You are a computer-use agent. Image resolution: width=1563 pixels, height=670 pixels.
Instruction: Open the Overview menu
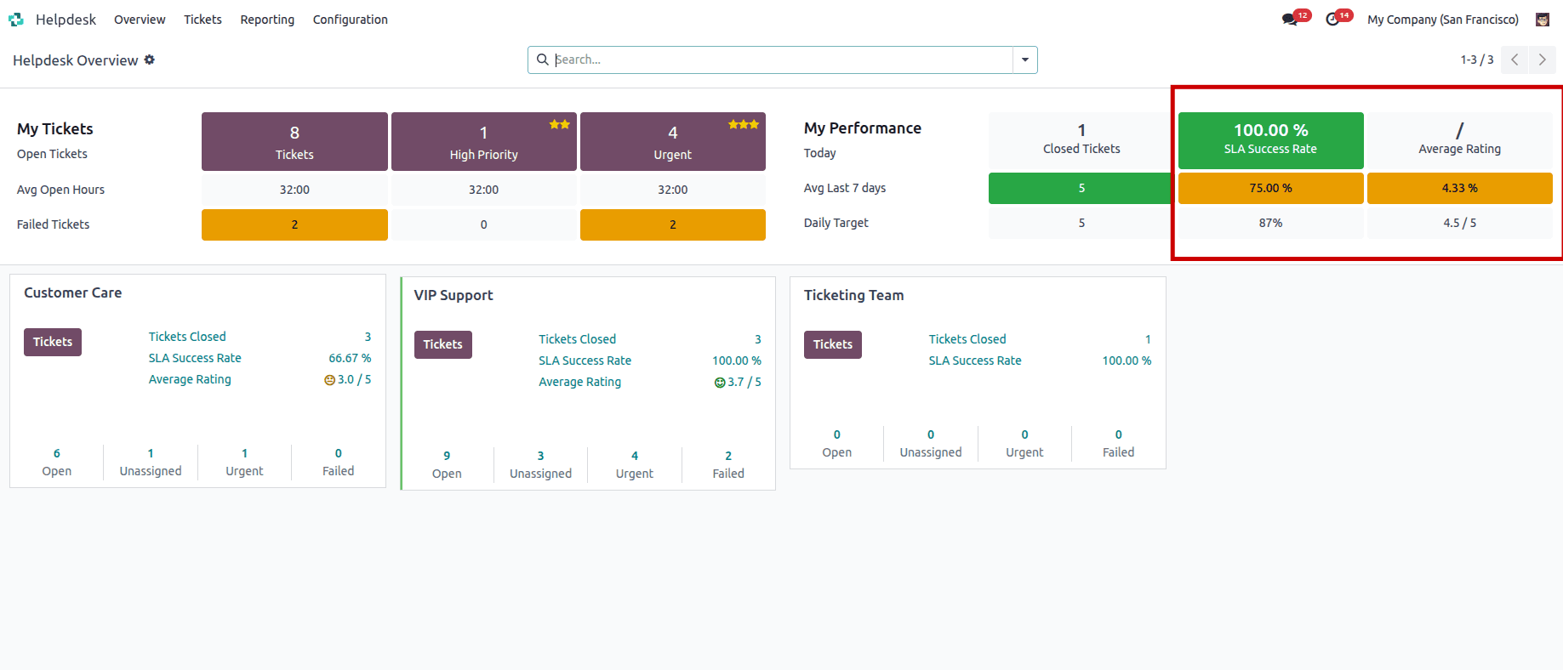coord(140,20)
